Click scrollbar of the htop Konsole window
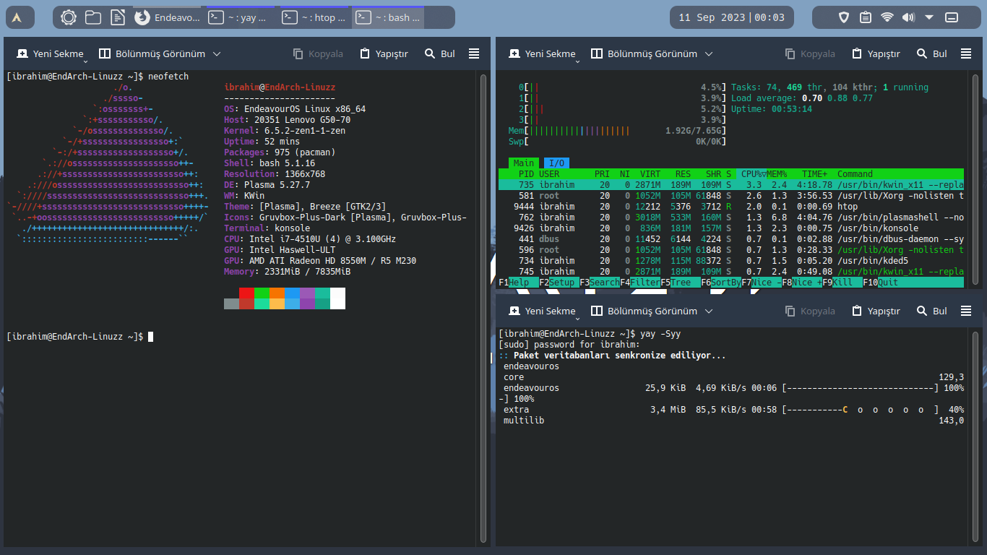The height and width of the screenshot is (555, 987). [x=975, y=181]
